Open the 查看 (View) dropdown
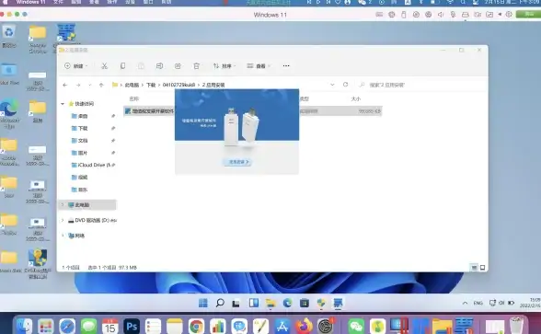The width and height of the screenshot is (541, 334). pyautogui.click(x=259, y=66)
